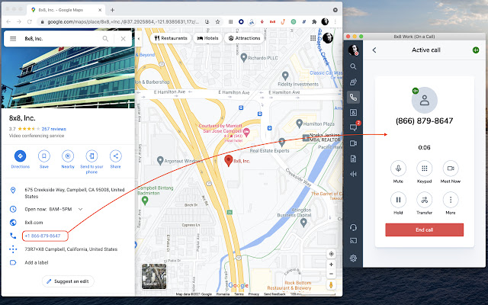Start Meet Now video from call
This screenshot has height=305, width=488.
(x=450, y=169)
